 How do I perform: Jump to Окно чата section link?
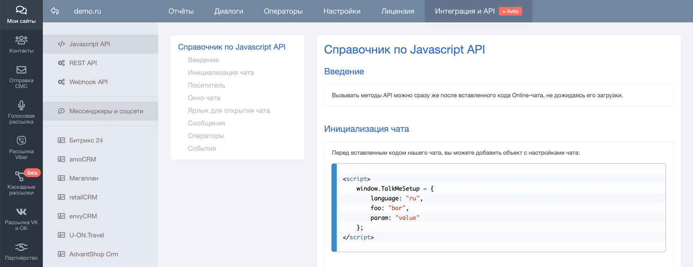point(204,98)
